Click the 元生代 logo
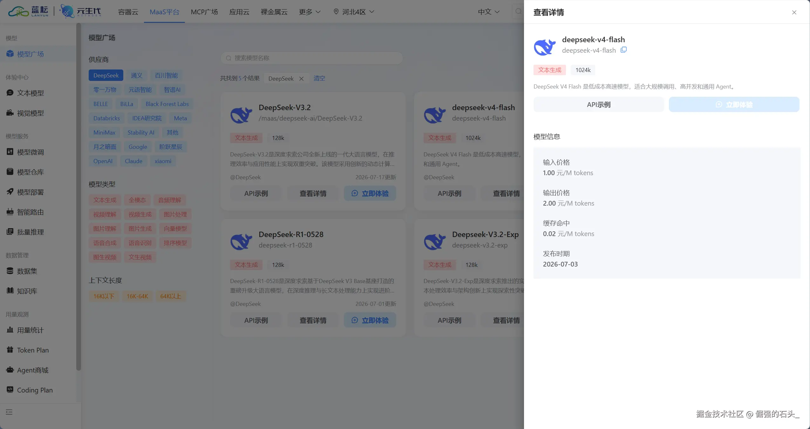 click(80, 11)
